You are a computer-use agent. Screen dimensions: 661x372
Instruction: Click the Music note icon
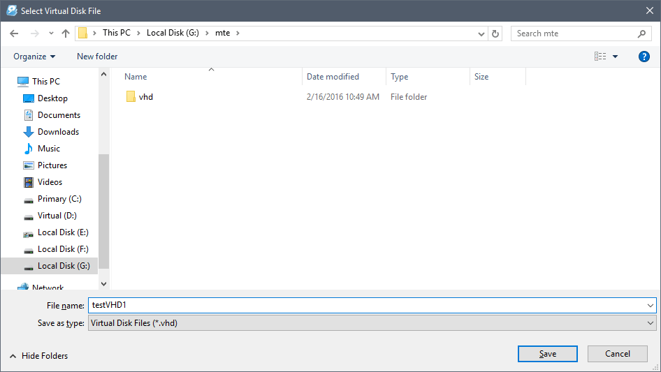coord(29,148)
